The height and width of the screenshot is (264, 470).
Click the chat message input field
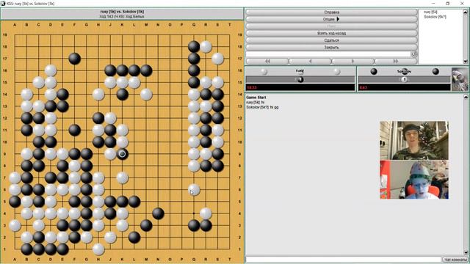[x=343, y=260]
